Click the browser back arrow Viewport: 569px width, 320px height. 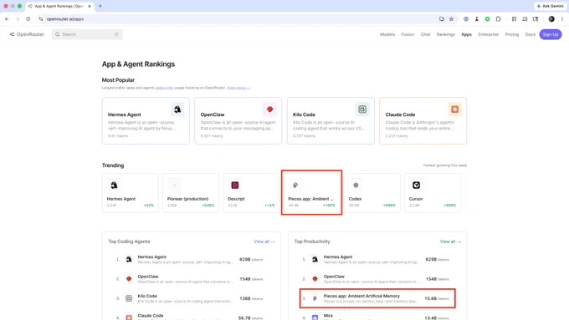coord(7,19)
